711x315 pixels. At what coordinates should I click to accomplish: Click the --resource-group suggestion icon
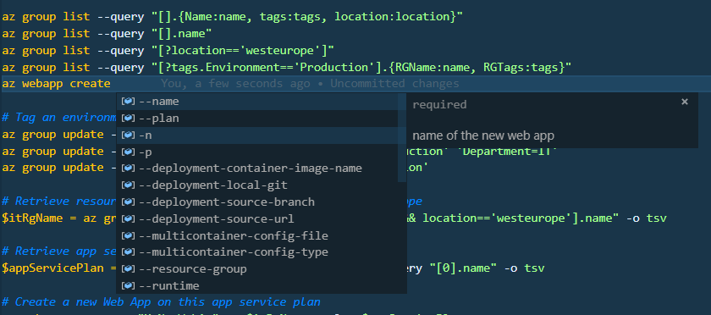[x=129, y=269]
